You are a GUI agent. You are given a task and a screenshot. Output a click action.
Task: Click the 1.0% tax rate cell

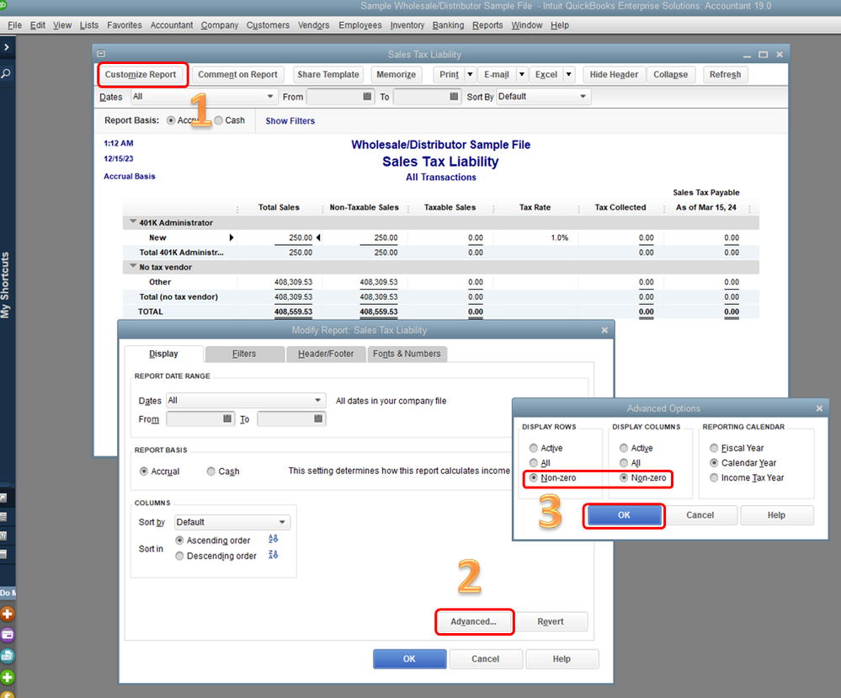tap(560, 237)
